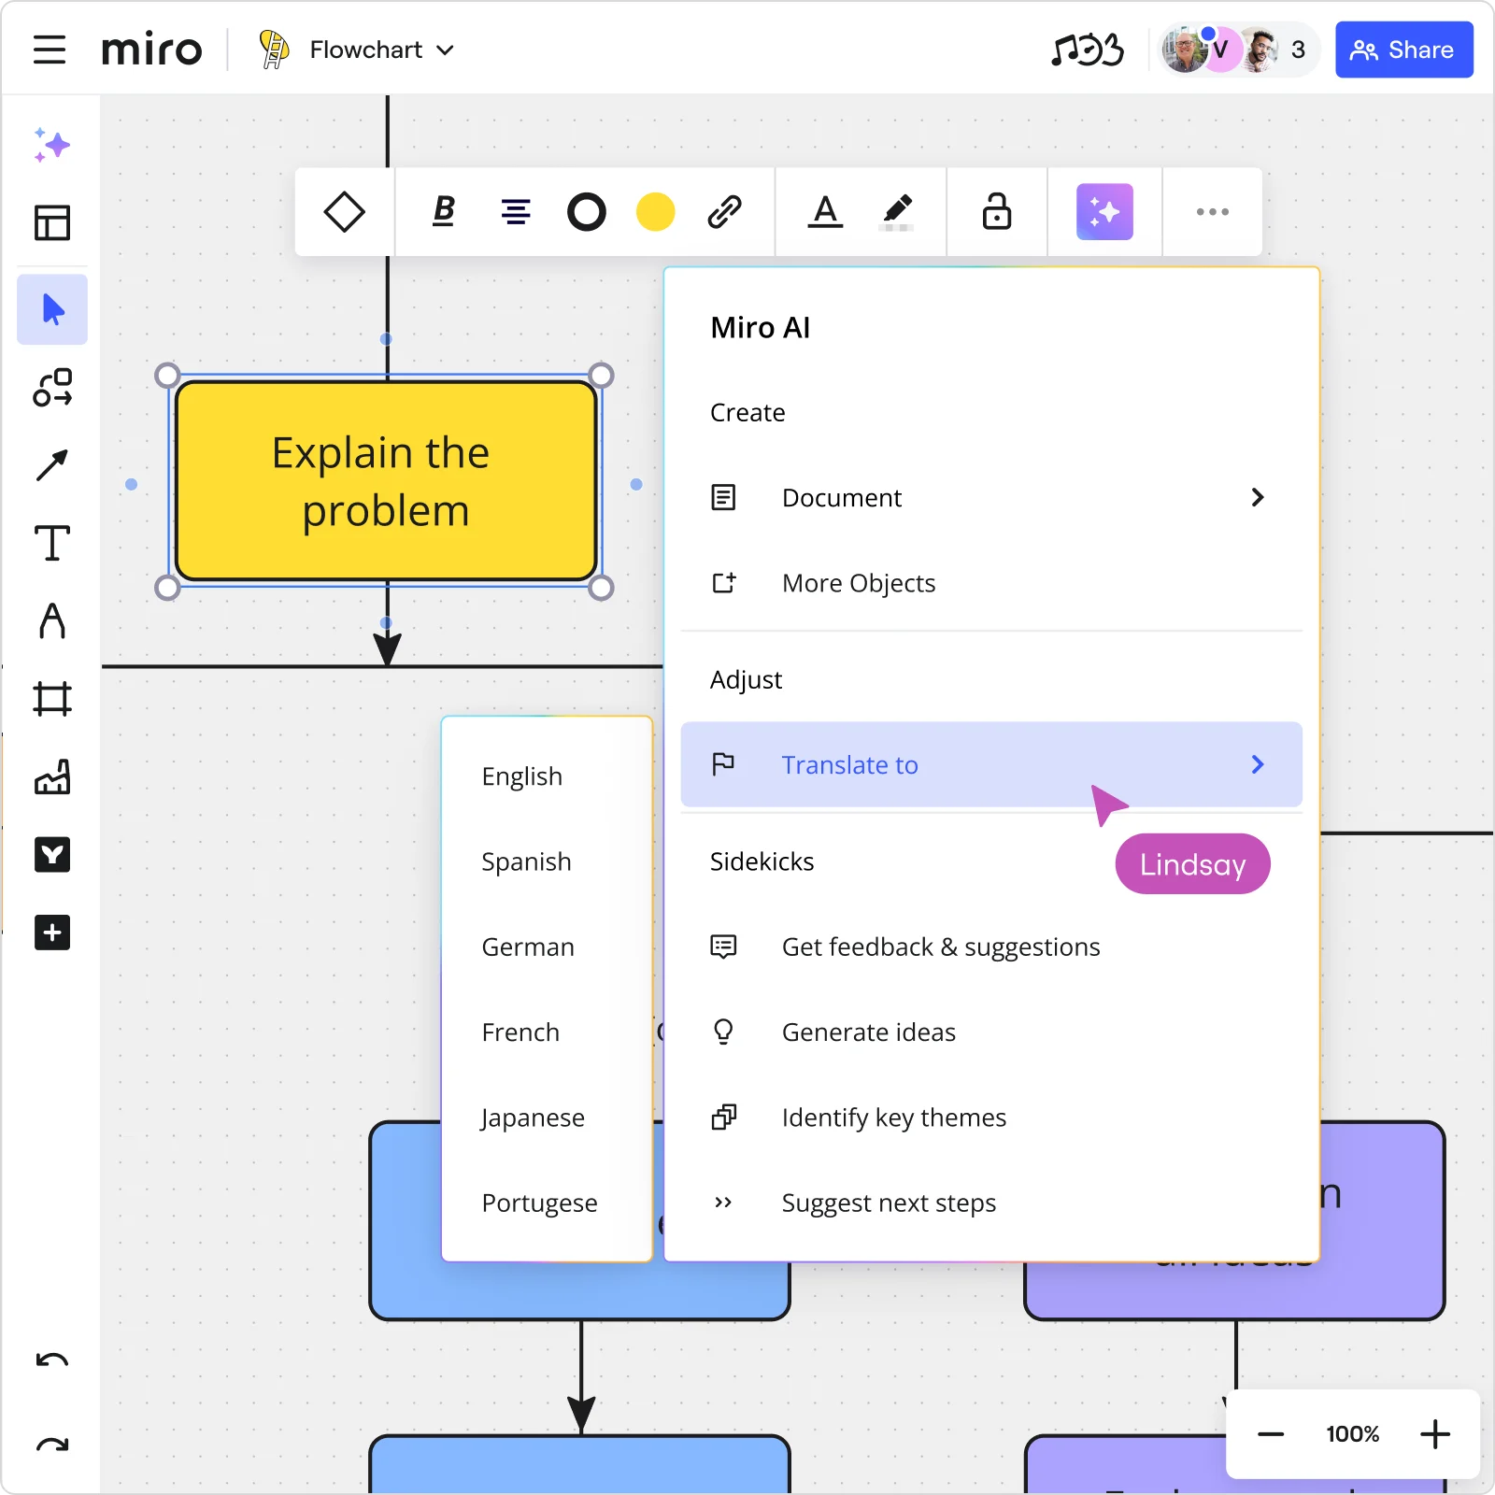Open more tools plus button in sidebar
The height and width of the screenshot is (1495, 1495).
52,933
